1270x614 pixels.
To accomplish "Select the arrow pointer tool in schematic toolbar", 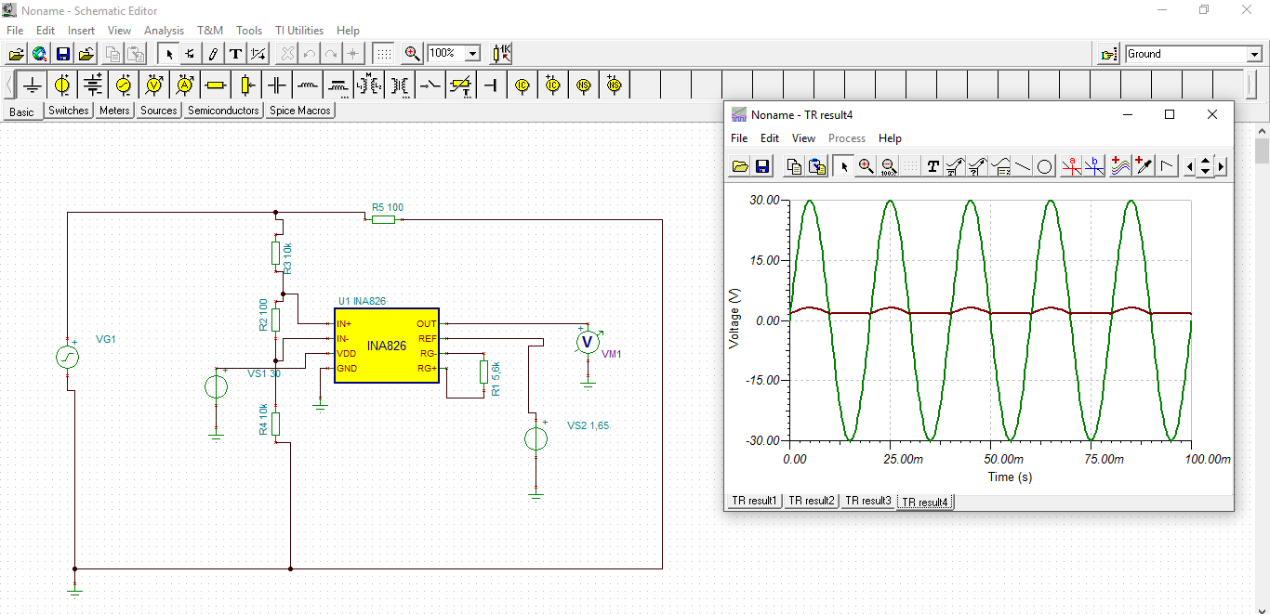I will pos(168,54).
